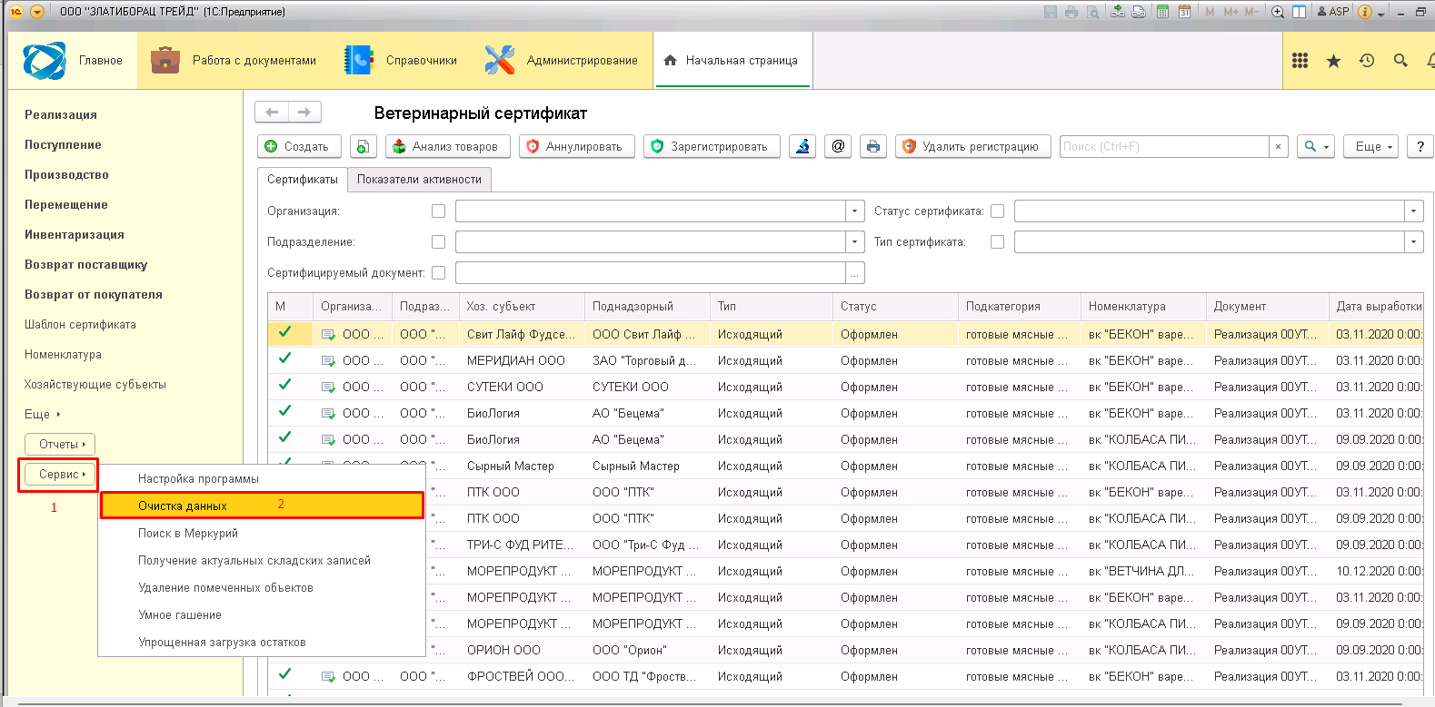Switch to the Сертификаты tab
Viewport: 1435px width, 707px height.
(x=303, y=180)
